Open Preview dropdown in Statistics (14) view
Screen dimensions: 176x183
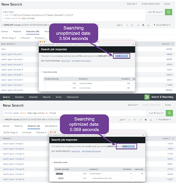(x=40, y=38)
